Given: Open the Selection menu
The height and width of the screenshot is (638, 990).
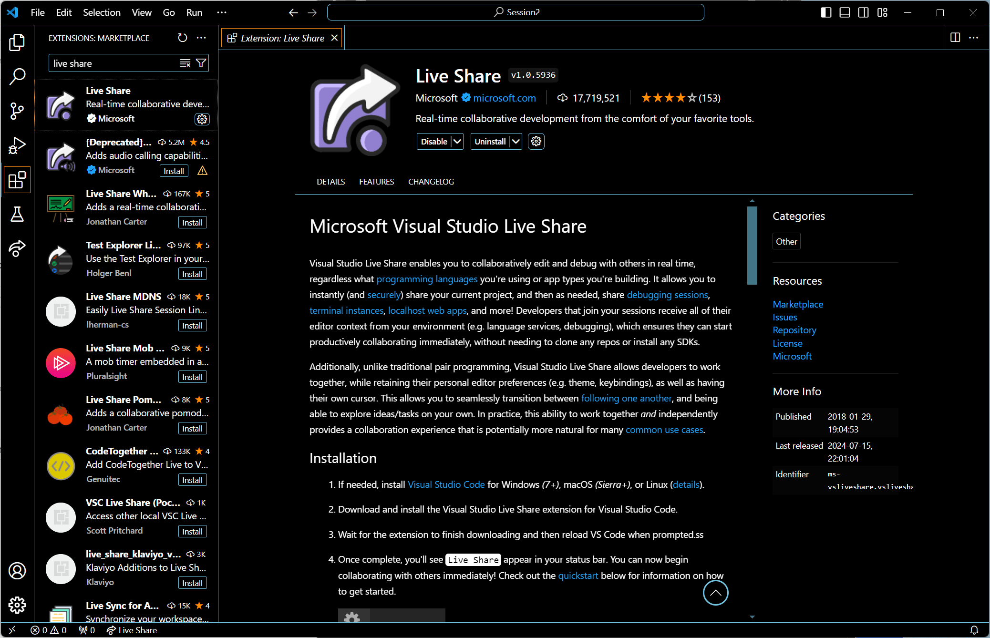Looking at the screenshot, I should pos(102,12).
